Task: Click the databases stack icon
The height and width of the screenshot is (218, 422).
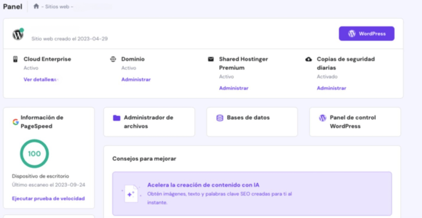Action: coord(220,118)
